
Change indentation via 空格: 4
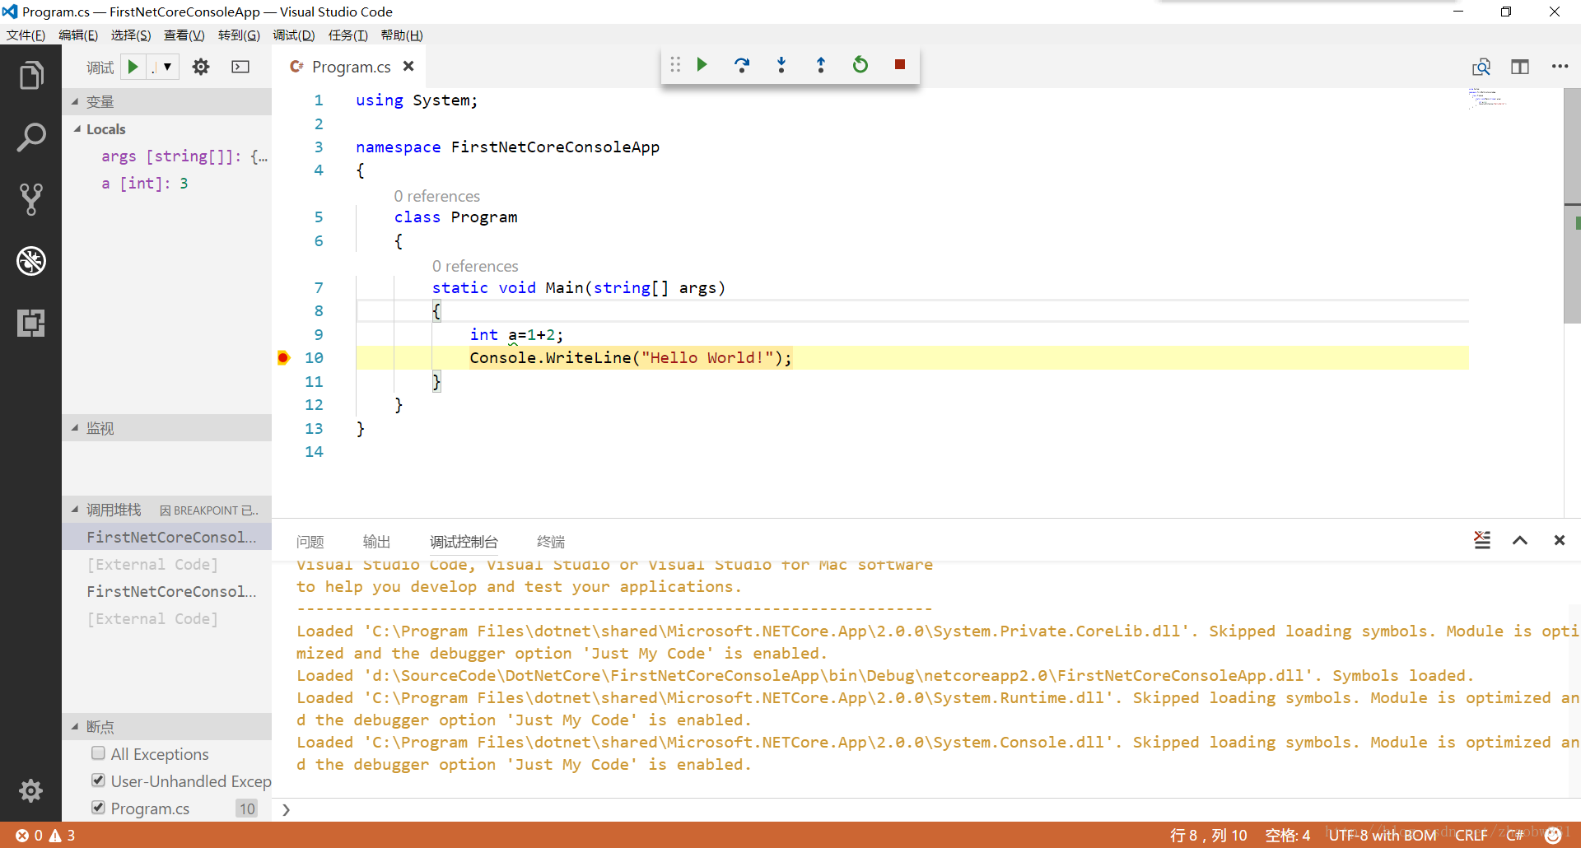1288,835
